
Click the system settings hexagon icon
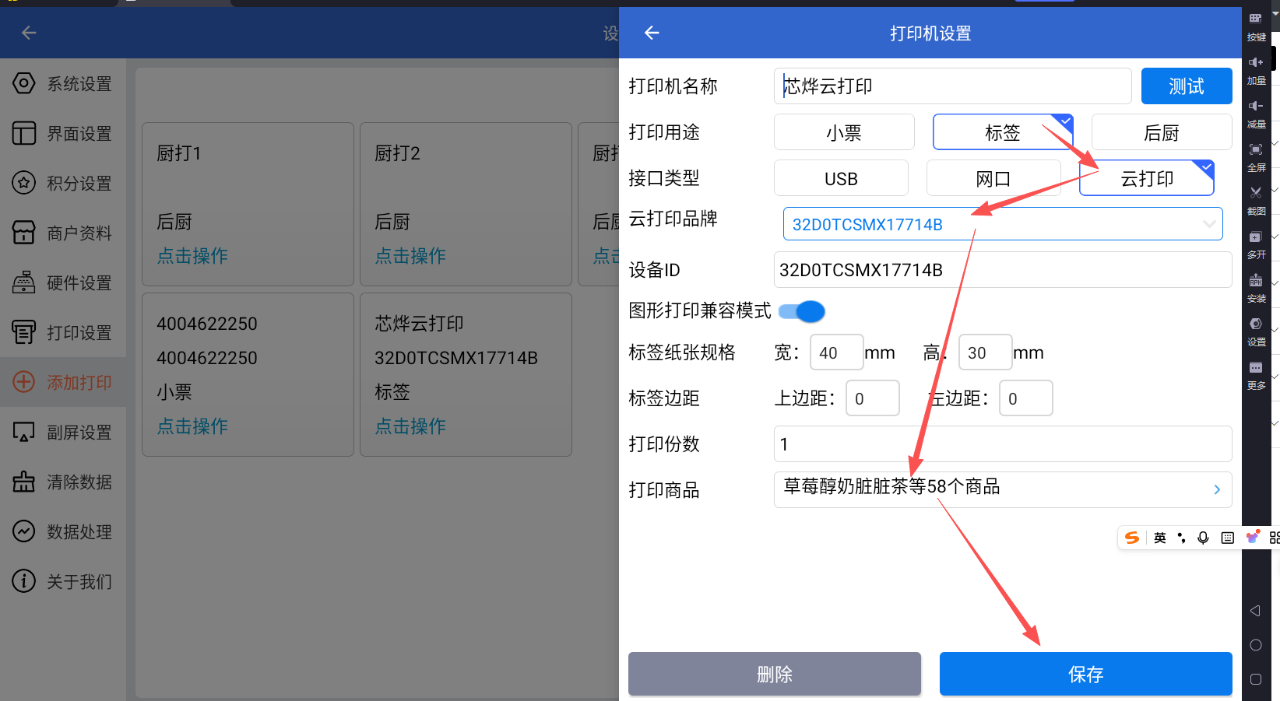coord(24,83)
